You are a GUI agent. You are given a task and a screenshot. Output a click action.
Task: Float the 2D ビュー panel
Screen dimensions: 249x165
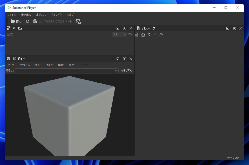tap(118, 28)
